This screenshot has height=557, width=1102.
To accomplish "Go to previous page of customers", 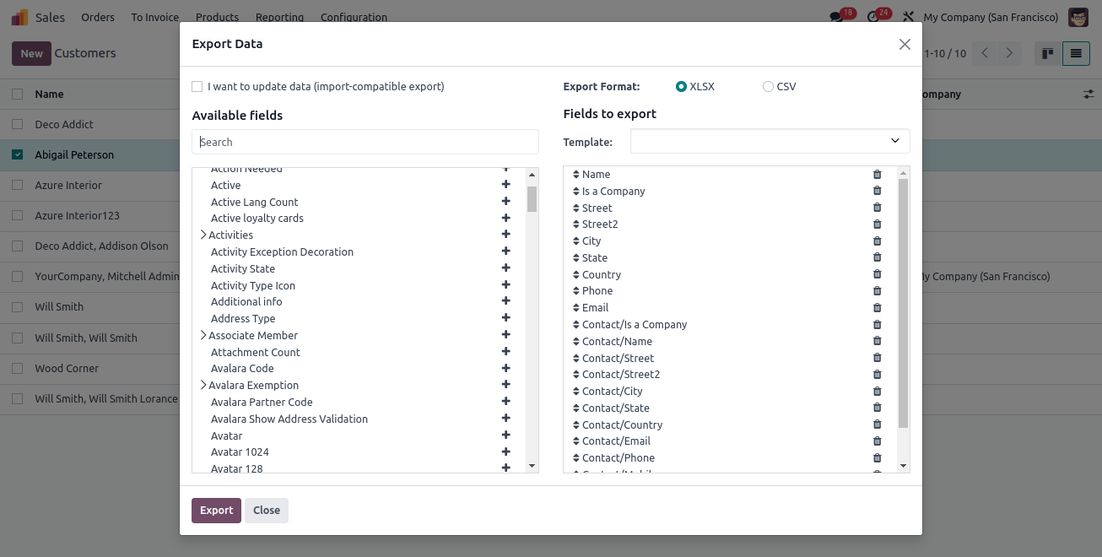I will [985, 53].
